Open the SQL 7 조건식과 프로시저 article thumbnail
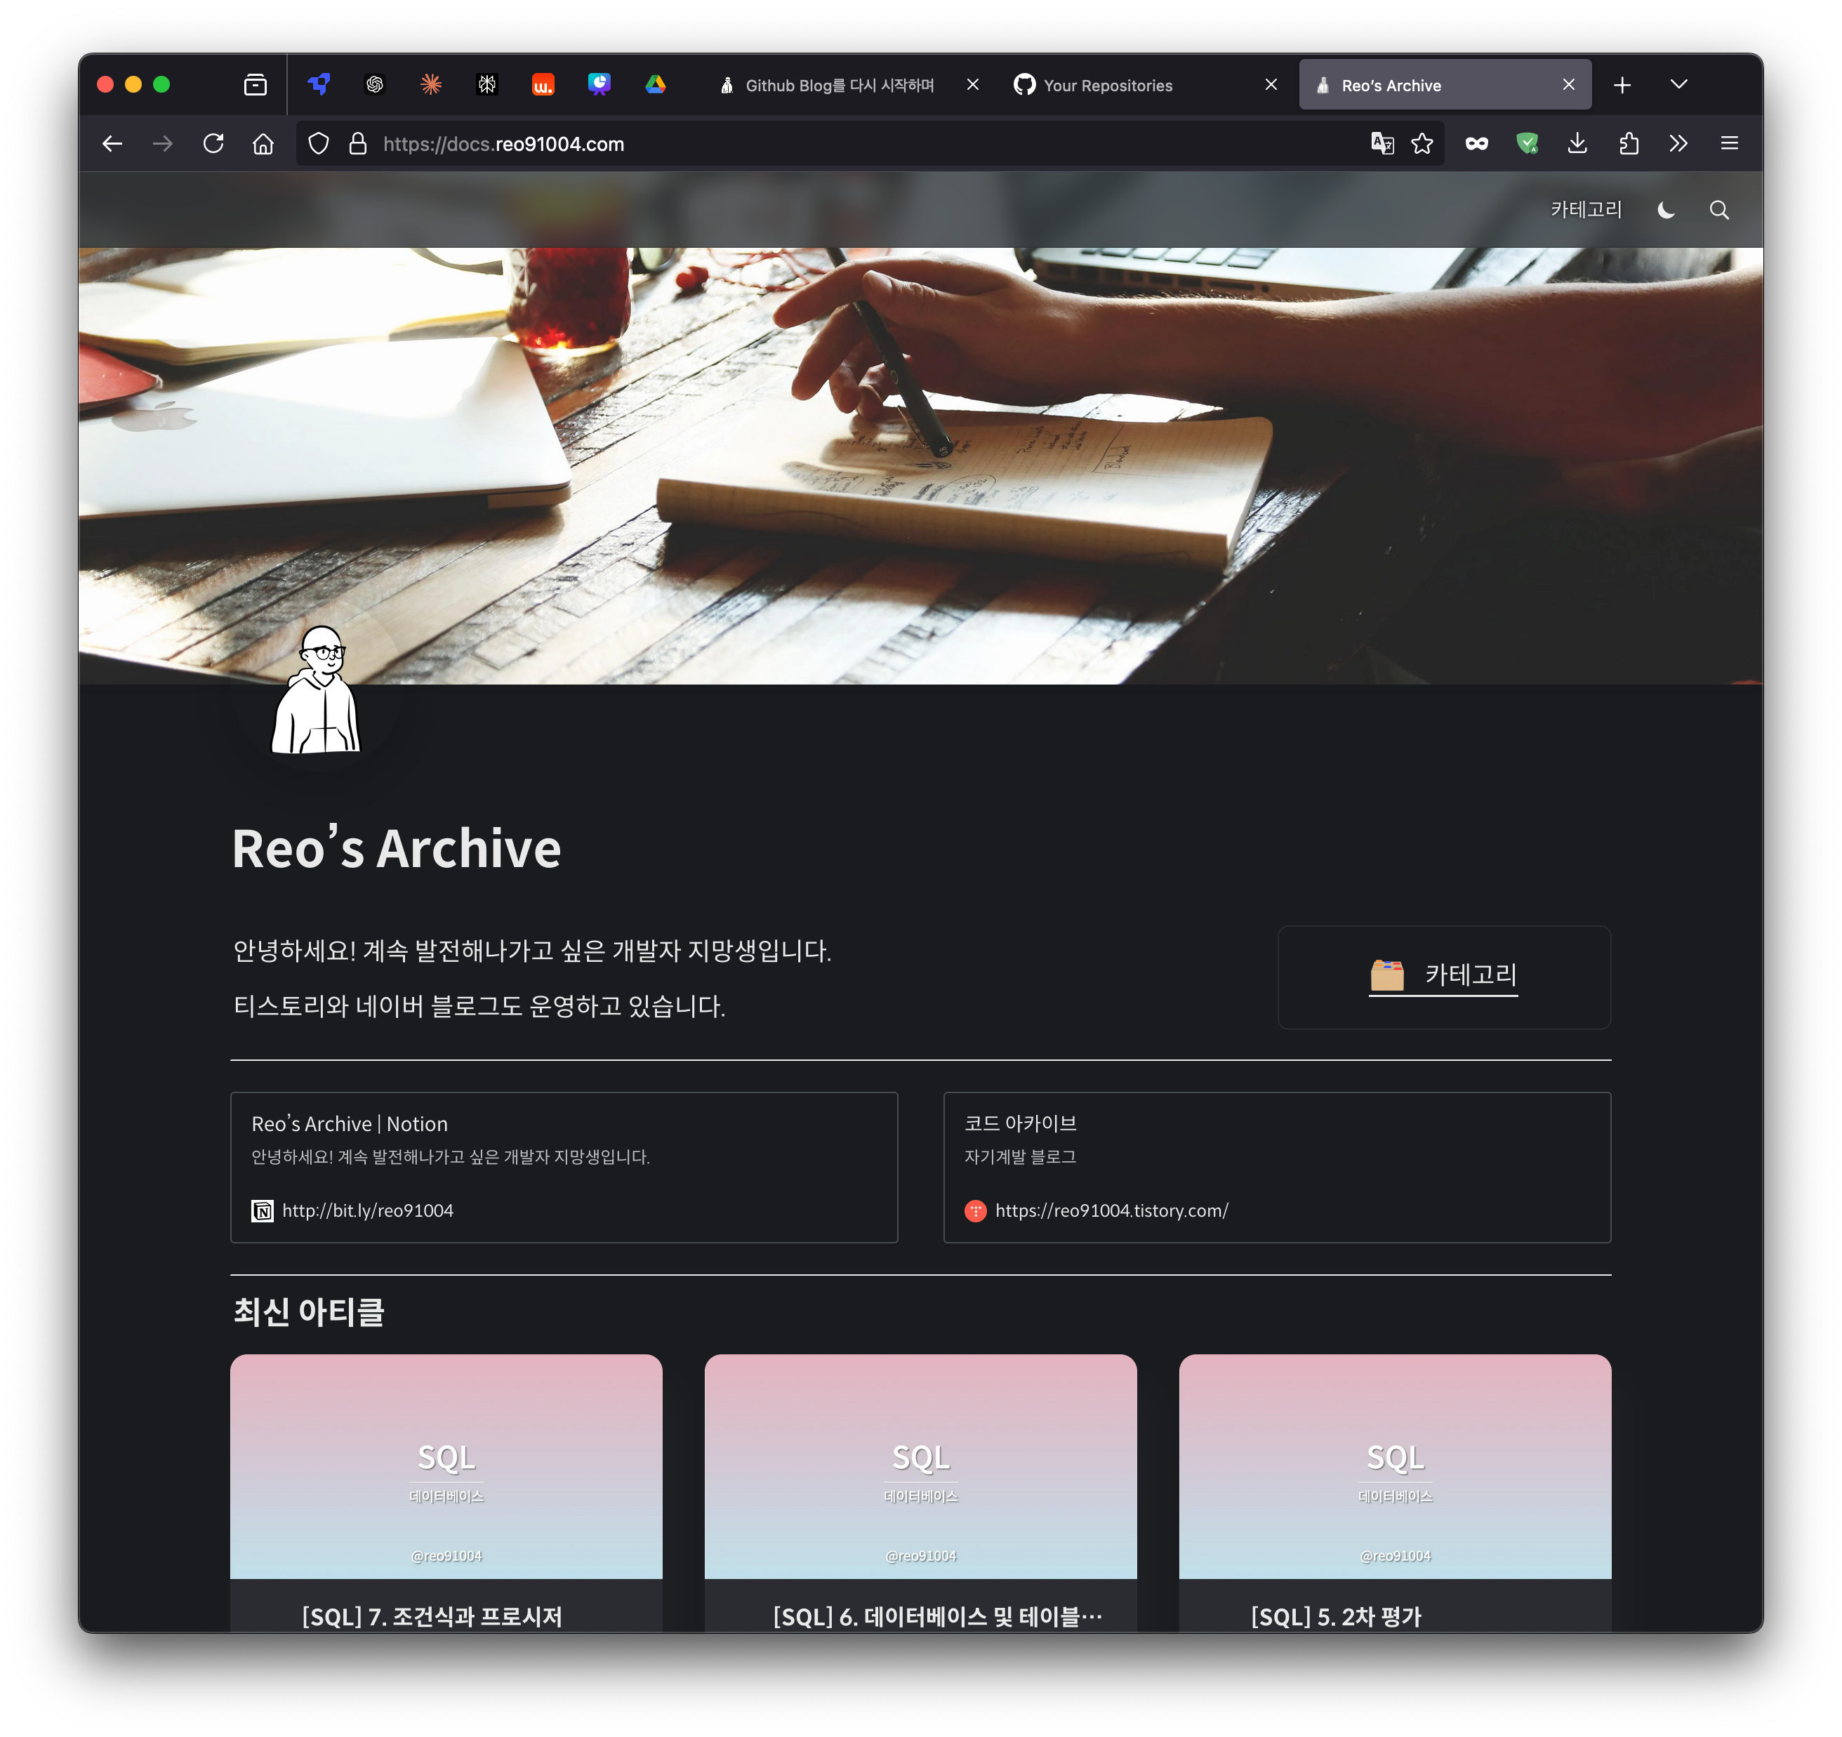This screenshot has width=1842, height=1737. click(446, 1465)
